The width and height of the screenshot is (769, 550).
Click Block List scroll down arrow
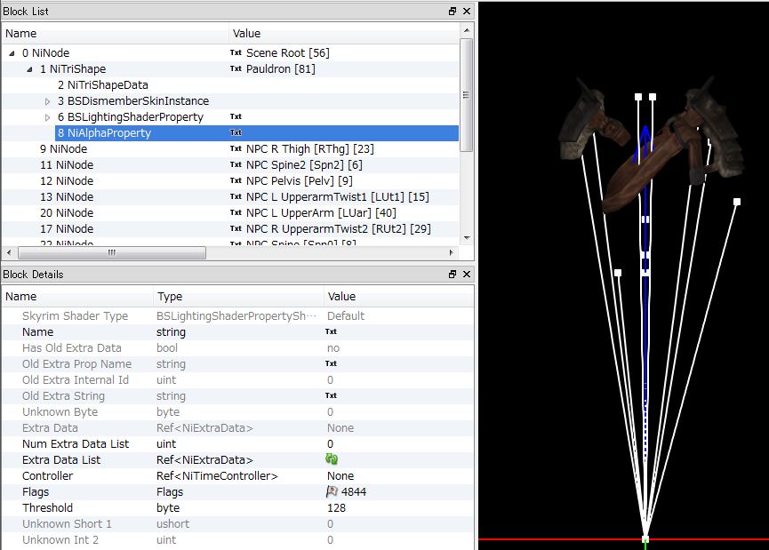tap(467, 238)
